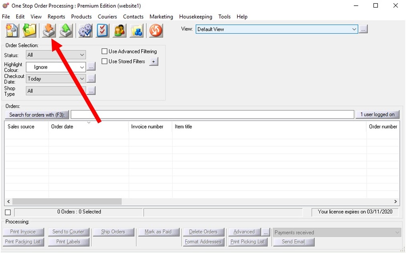Viewport: 406px width, 253px height.
Task: Tick the select-all checkbox beside order count
Action: point(8,213)
